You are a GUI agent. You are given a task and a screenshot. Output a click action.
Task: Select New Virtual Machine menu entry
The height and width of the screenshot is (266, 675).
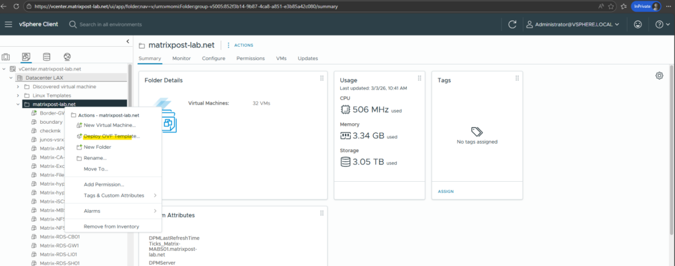[109, 125]
